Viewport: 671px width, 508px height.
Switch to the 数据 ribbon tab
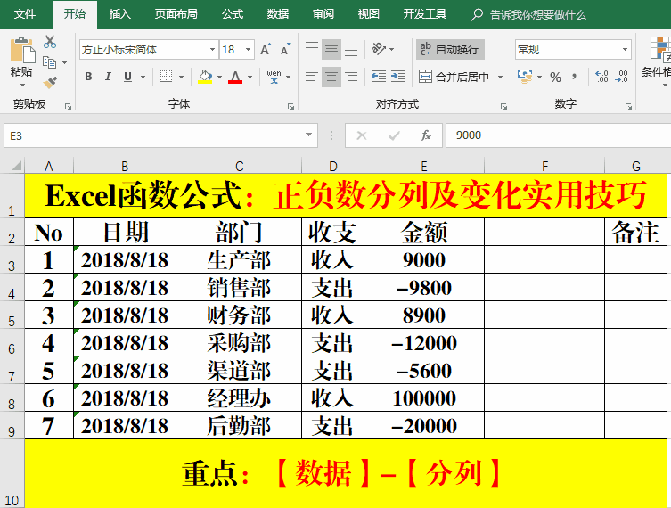click(278, 14)
